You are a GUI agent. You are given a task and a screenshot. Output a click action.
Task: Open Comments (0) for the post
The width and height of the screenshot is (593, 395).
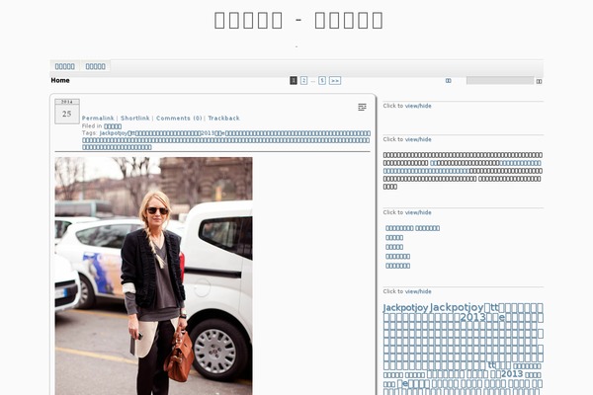point(179,118)
